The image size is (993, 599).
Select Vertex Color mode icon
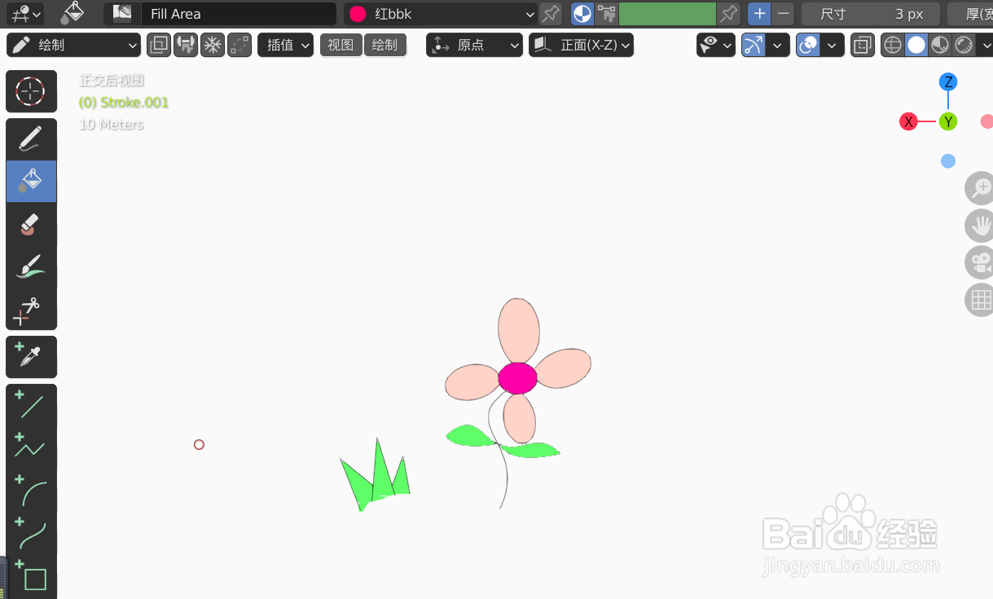(x=606, y=13)
